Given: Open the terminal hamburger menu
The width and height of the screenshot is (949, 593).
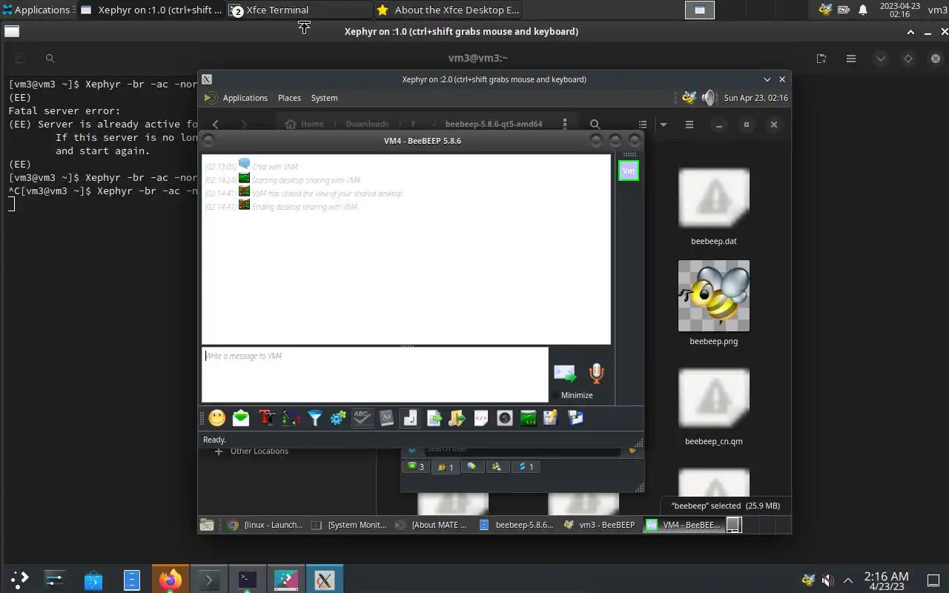Looking at the screenshot, I should point(851,59).
